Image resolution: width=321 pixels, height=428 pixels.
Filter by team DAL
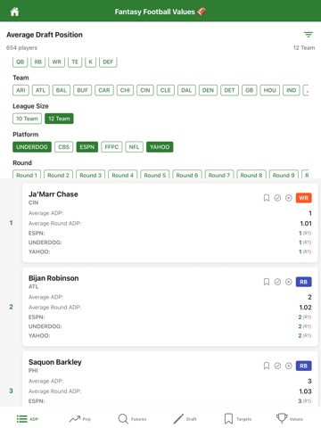[186, 90]
